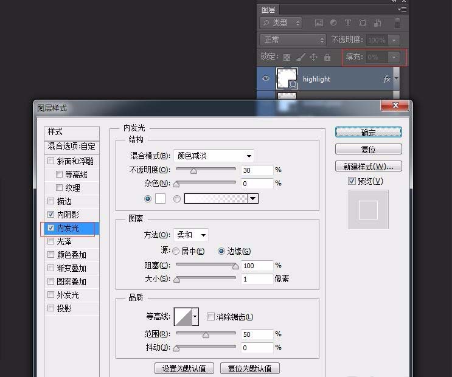Select 混合选项 in the styles list

[71, 147]
